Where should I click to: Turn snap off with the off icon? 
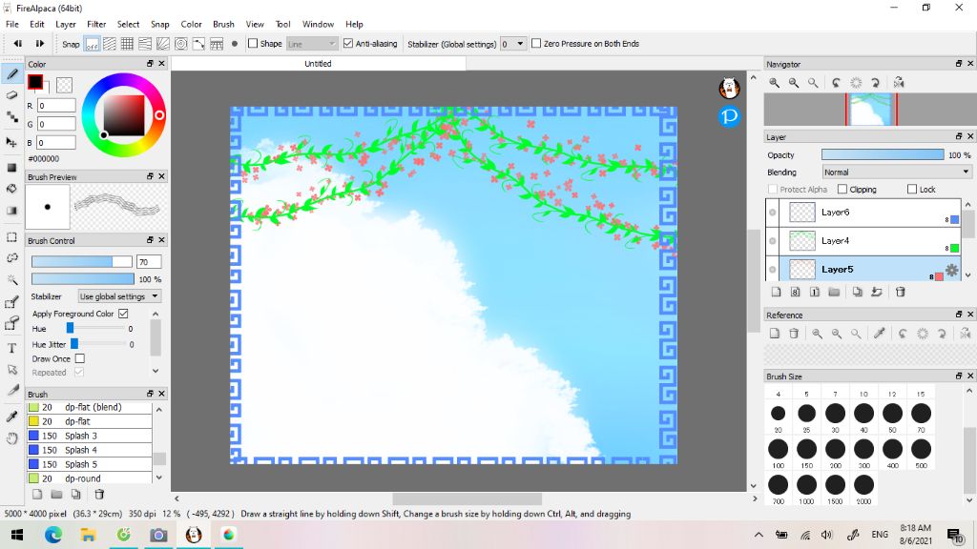pos(92,44)
